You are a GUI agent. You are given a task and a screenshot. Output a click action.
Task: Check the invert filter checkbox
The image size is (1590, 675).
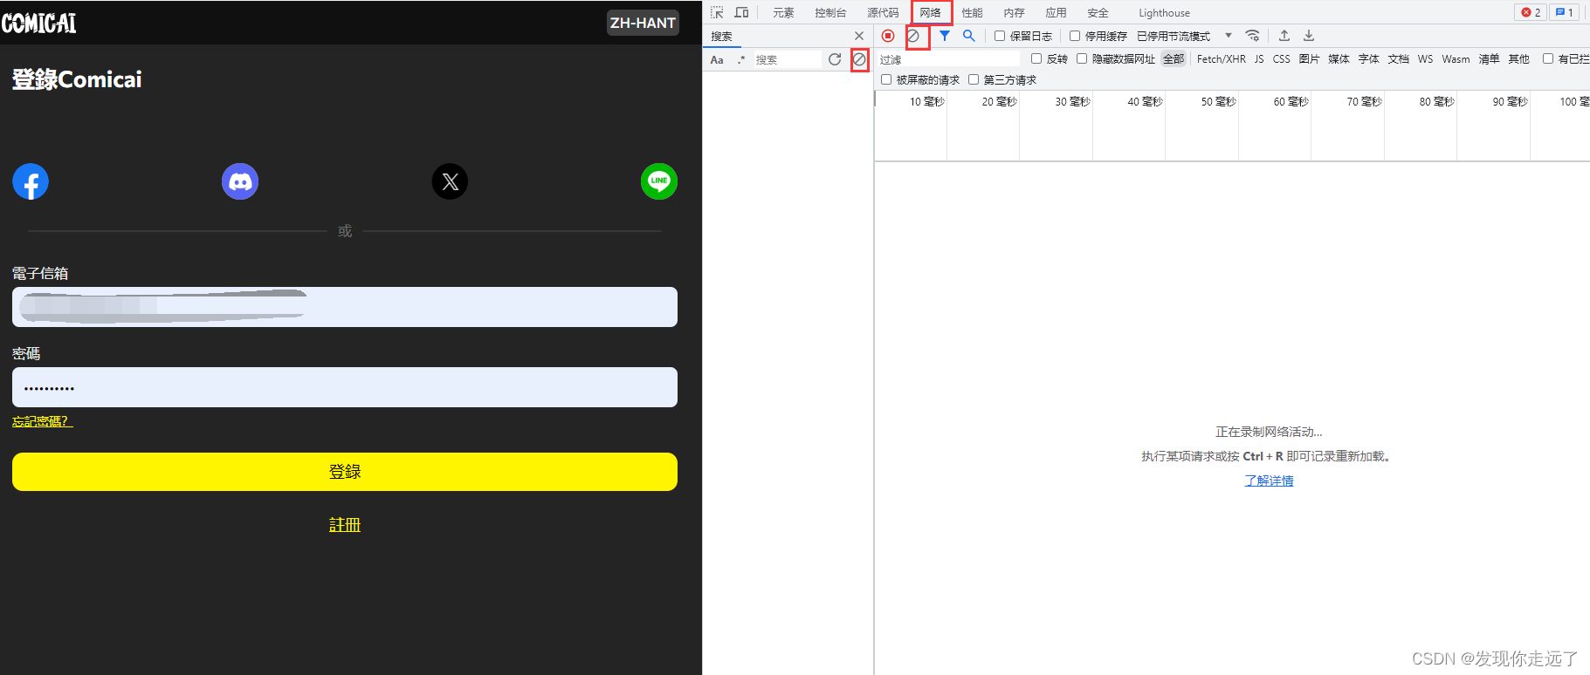click(1036, 58)
